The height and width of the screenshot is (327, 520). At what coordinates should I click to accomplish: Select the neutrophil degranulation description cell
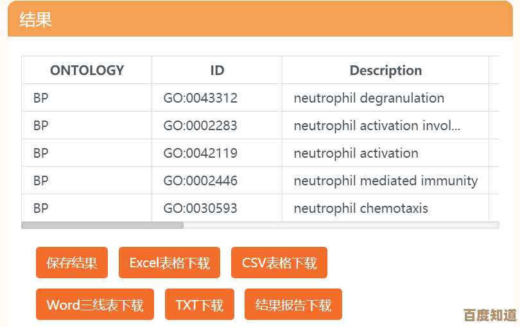tap(369, 98)
